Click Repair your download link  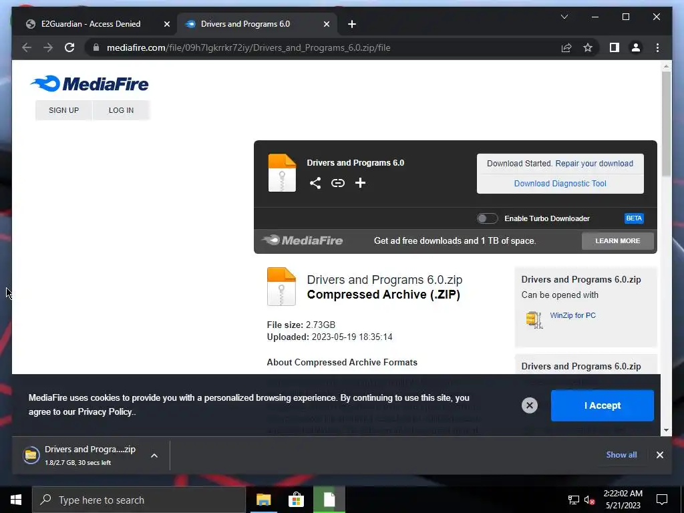click(594, 163)
